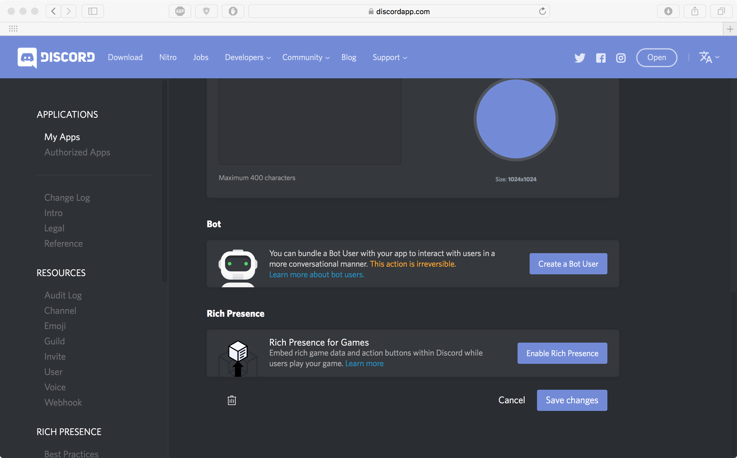Click the blue circular app icon placeholder
737x458 pixels.
click(x=515, y=119)
